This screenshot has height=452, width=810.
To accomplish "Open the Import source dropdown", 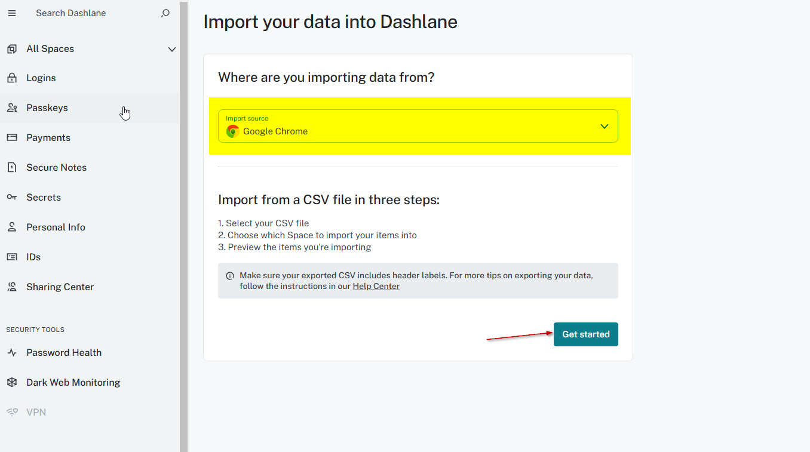I will [x=418, y=126].
